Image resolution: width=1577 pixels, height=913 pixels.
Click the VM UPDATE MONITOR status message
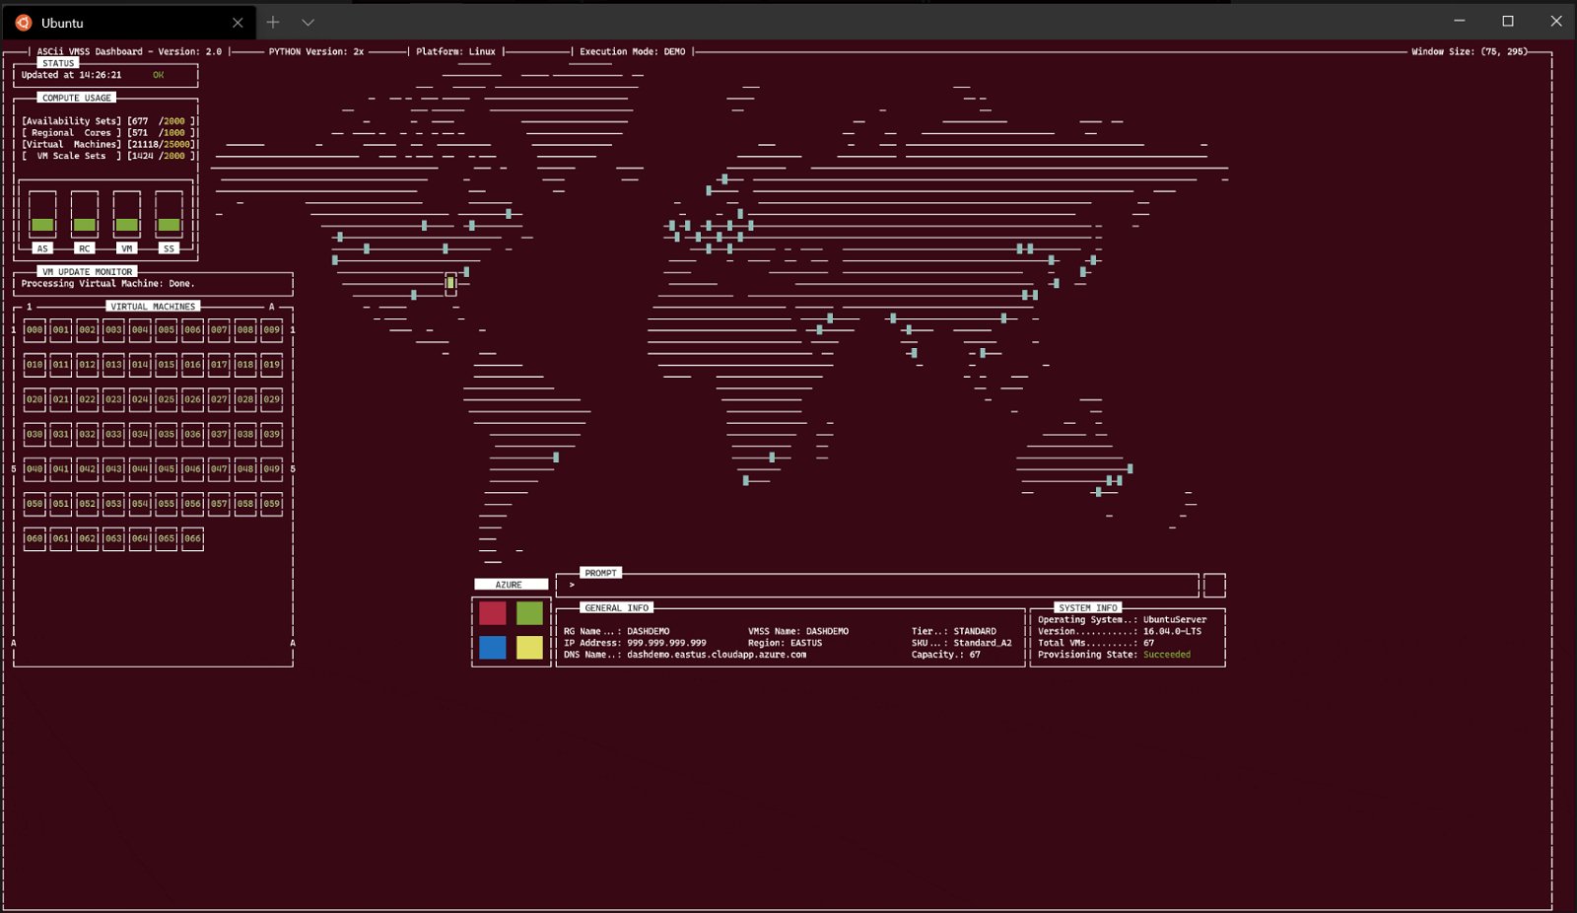[108, 283]
